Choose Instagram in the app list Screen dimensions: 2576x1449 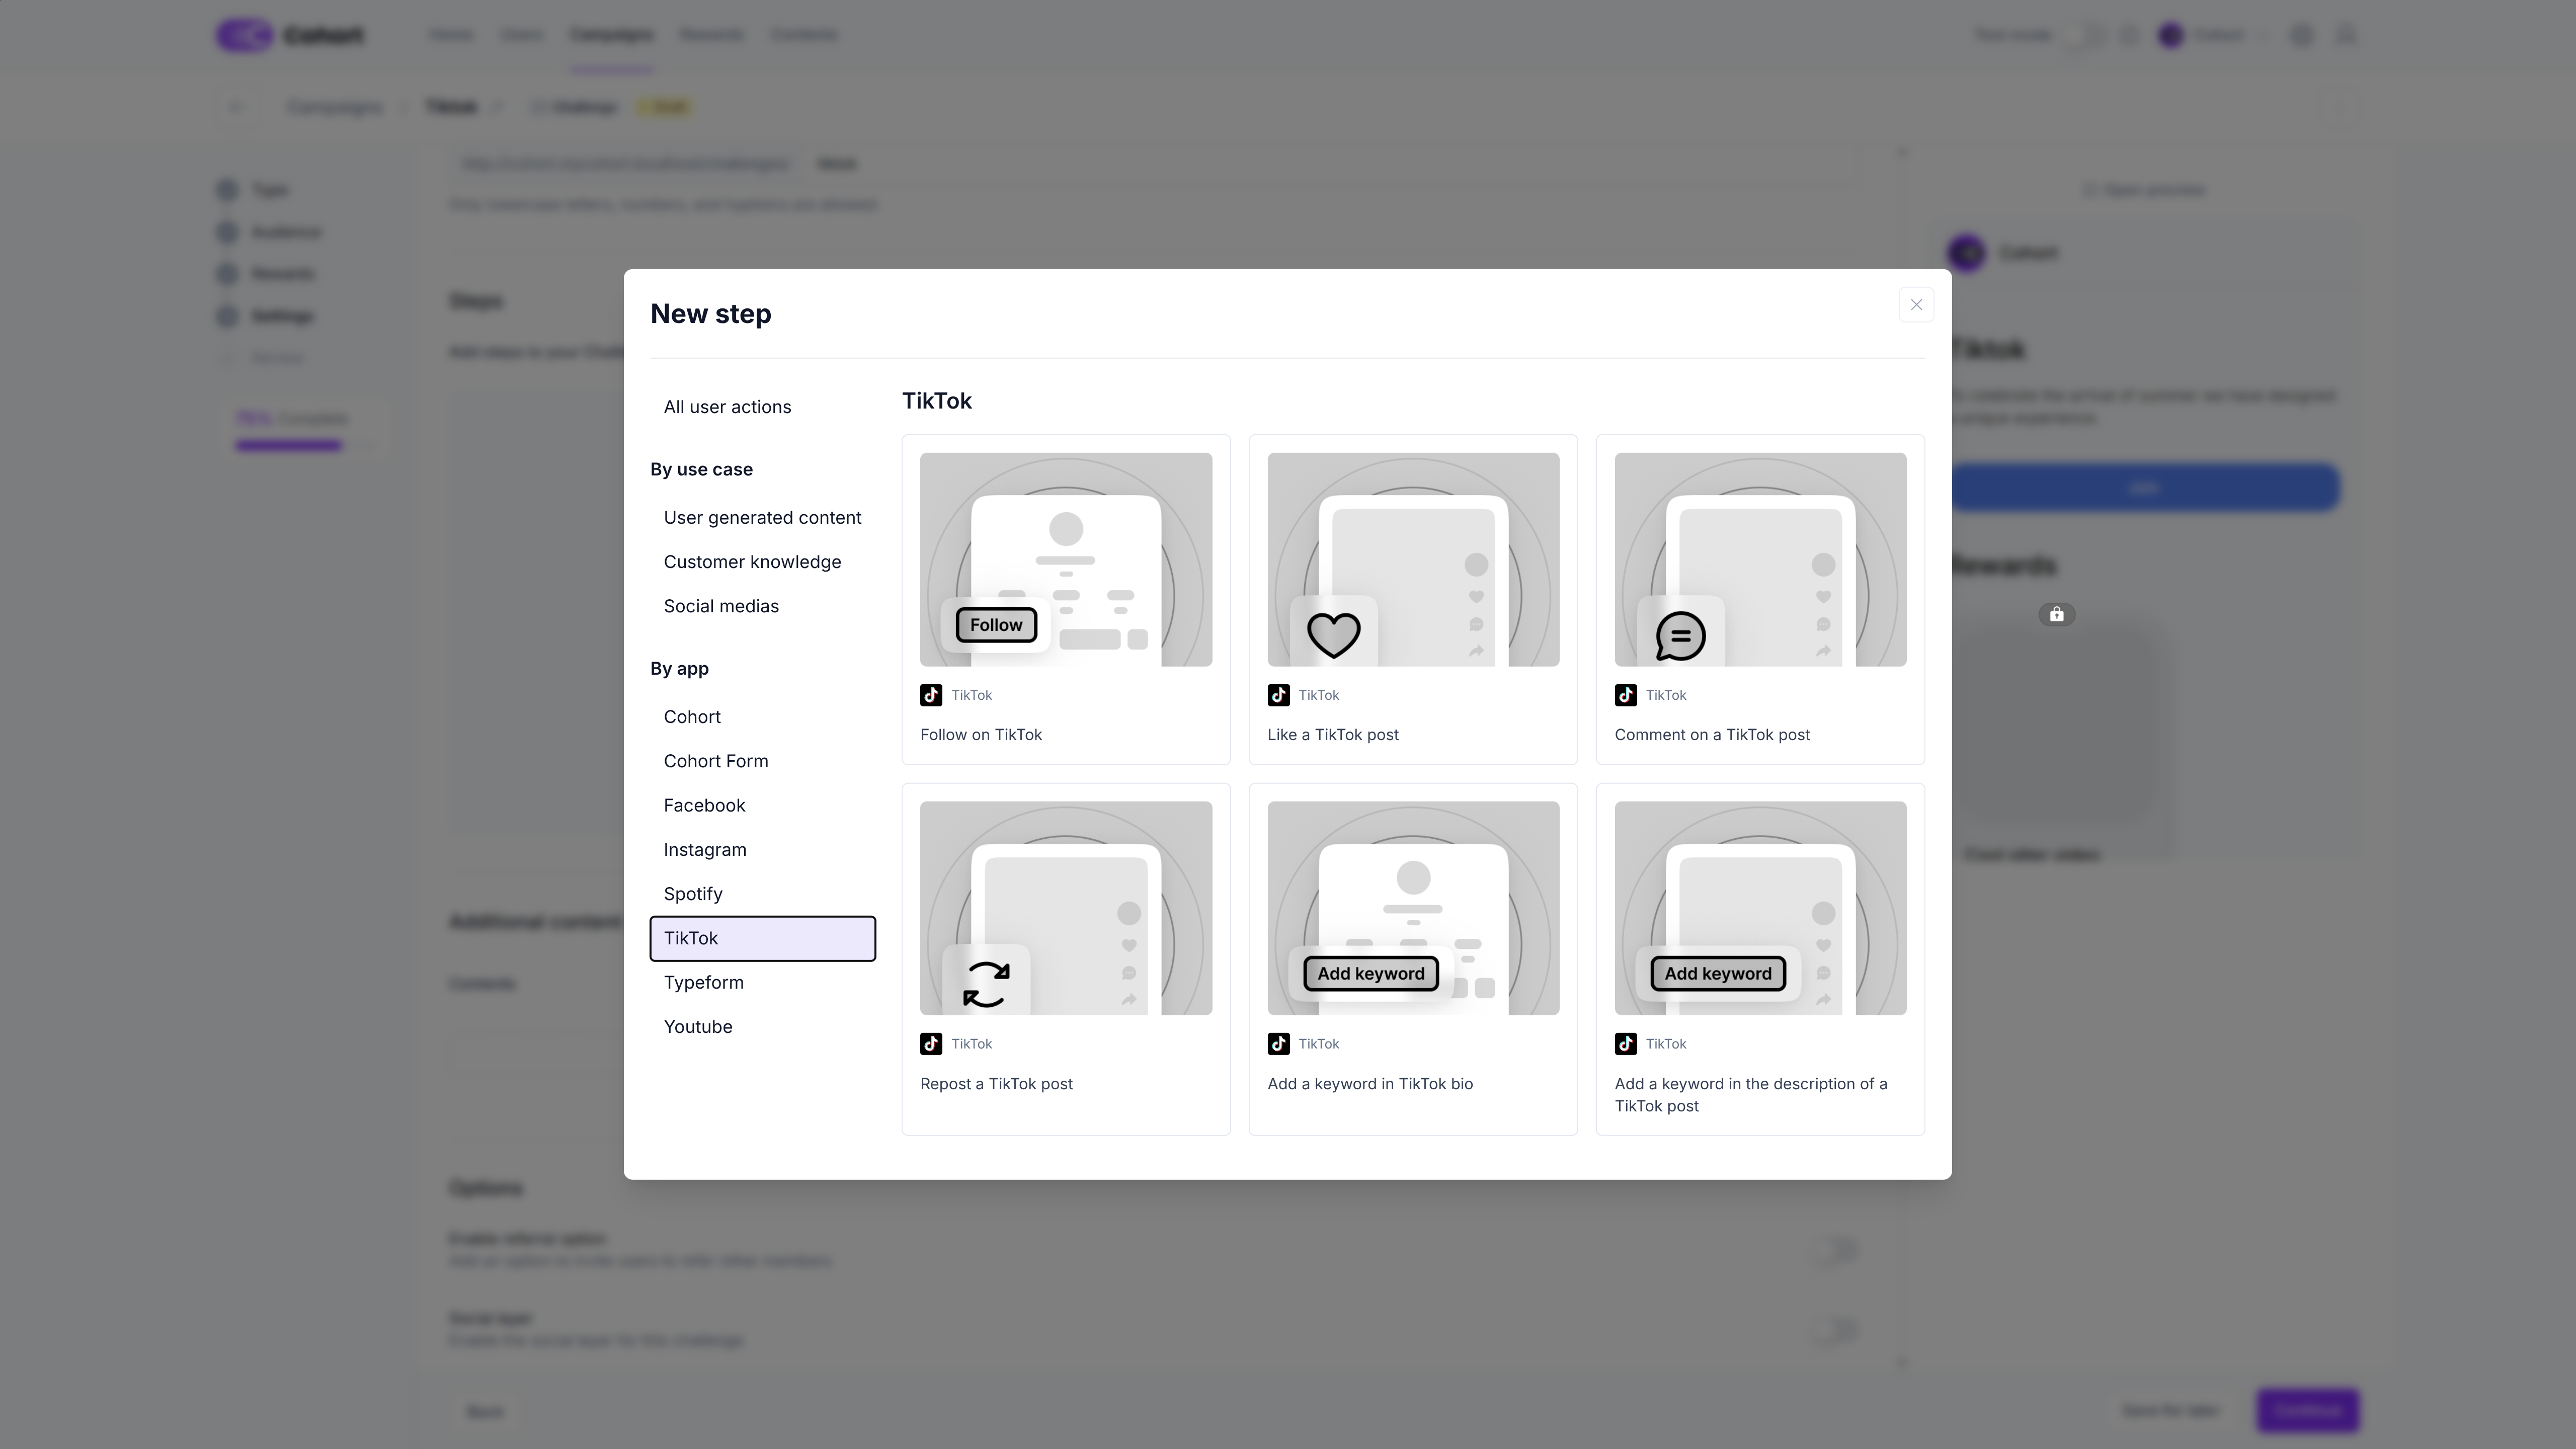pos(705,850)
